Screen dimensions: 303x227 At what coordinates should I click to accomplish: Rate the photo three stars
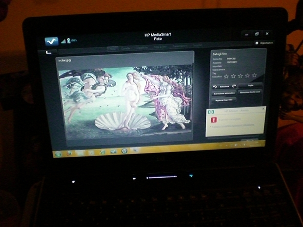click(x=240, y=76)
